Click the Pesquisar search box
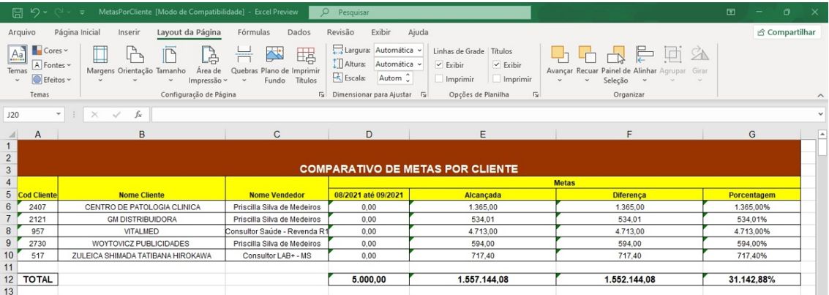This screenshot has height=295, width=829. coord(420,12)
